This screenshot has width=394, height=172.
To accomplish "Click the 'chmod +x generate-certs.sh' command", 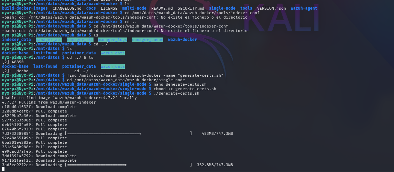I will pos(185,89).
